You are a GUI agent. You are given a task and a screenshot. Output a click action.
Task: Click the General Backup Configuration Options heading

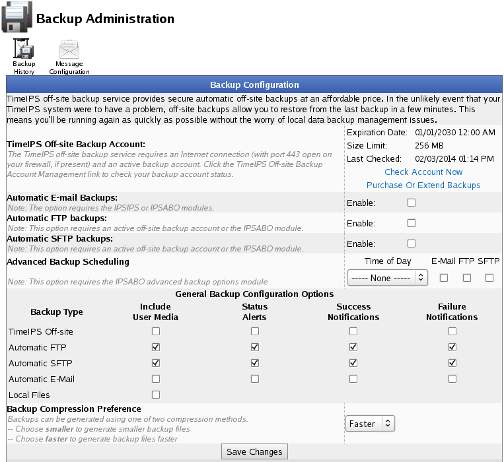coord(254,294)
